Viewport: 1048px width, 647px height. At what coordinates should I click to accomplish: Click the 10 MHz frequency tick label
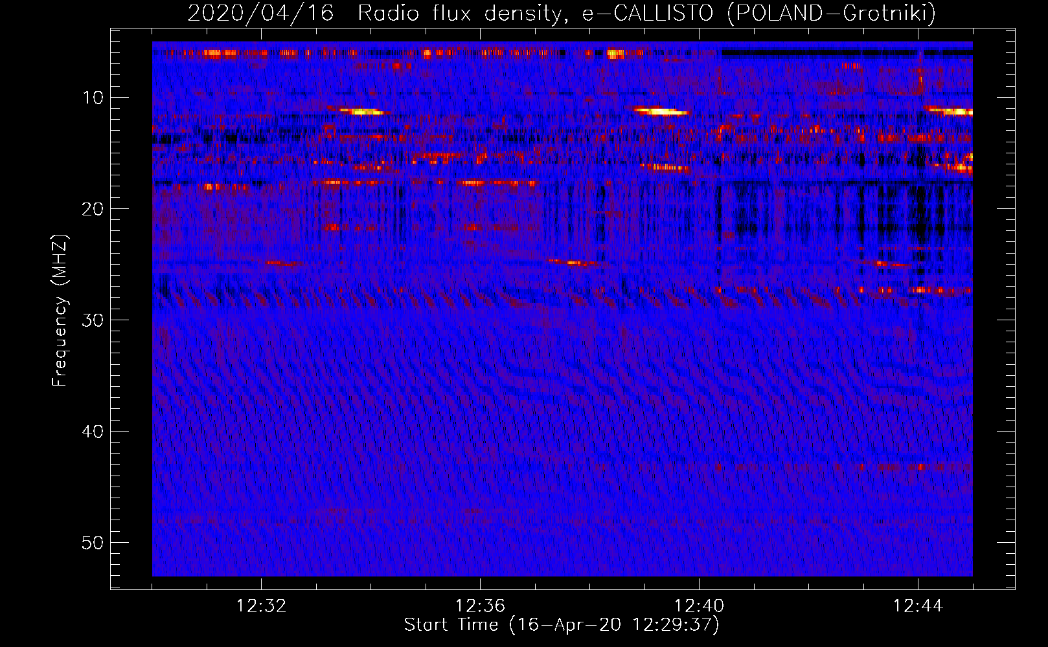[93, 98]
